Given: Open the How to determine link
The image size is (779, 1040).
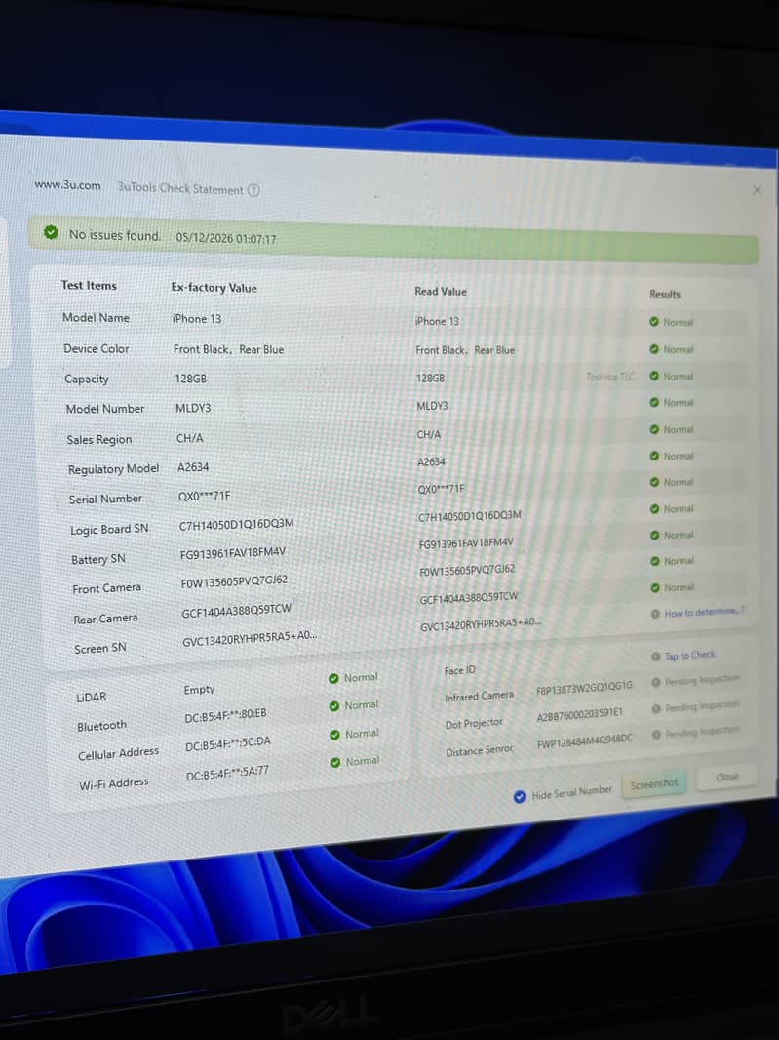Looking at the screenshot, I should point(704,612).
